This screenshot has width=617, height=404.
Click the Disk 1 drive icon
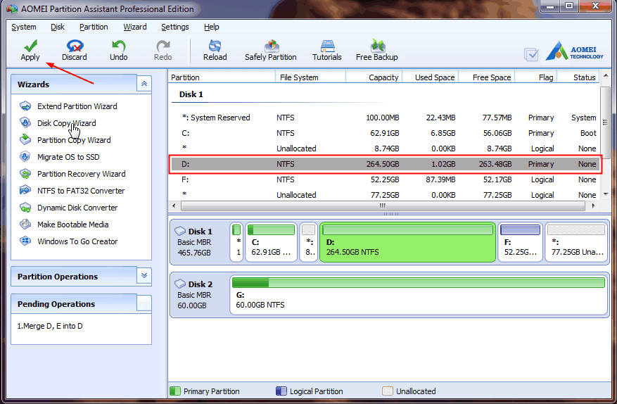[x=180, y=231]
